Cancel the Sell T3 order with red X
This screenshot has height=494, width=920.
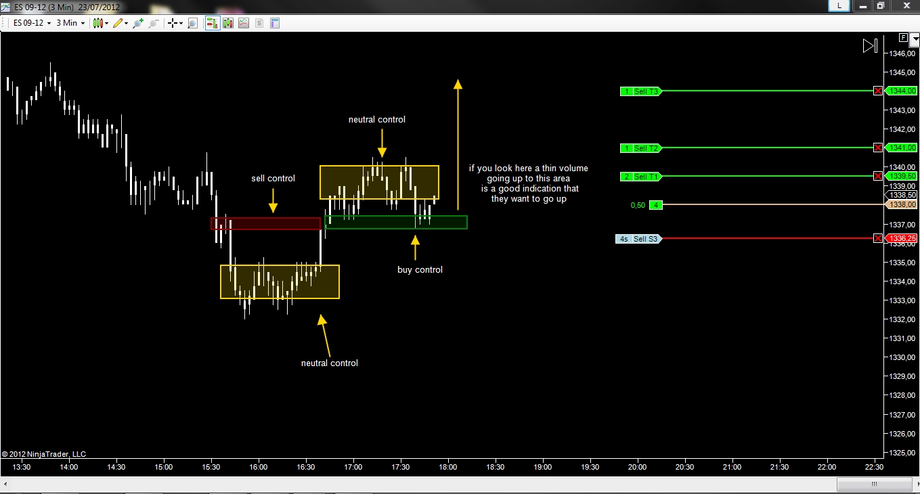878,91
